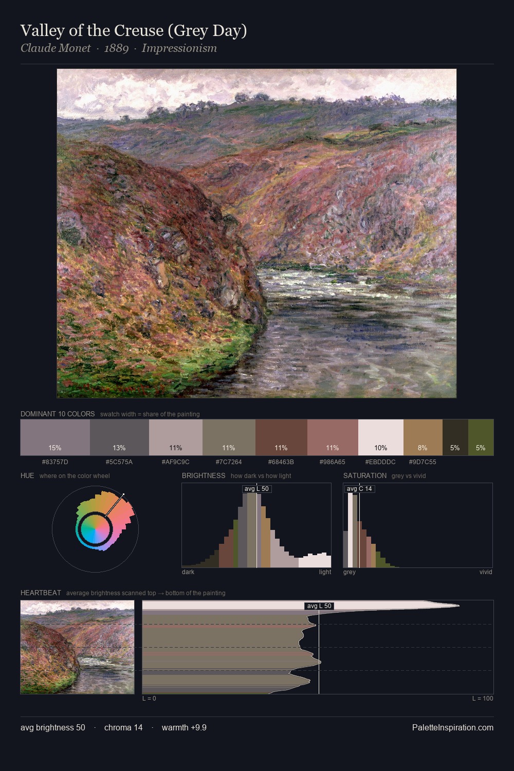Click the 5% olive green swatch
This screenshot has width=514, height=771.
click(481, 437)
